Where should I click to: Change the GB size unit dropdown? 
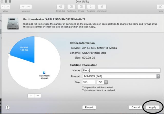102,82
